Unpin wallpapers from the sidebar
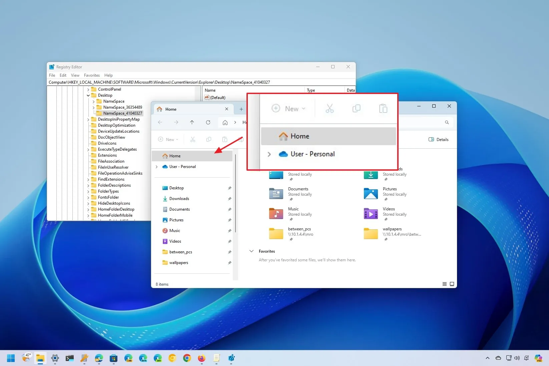The width and height of the screenshot is (549, 366). click(x=229, y=263)
